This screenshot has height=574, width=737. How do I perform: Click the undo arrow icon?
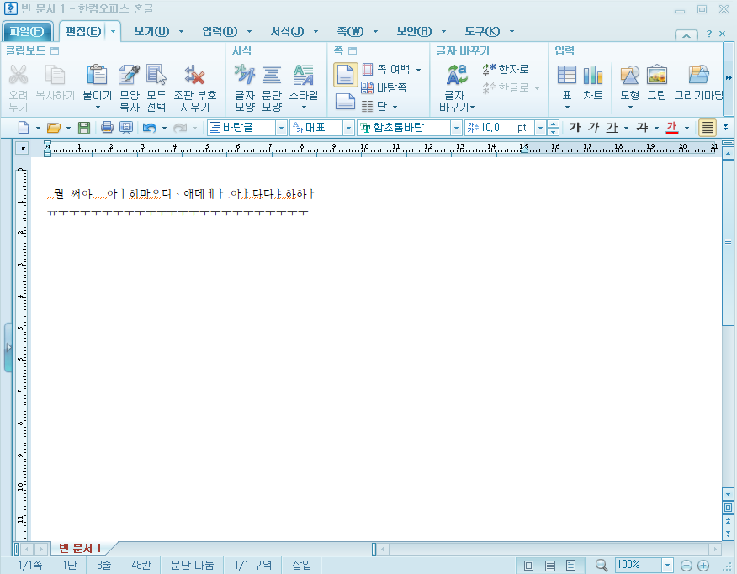[x=150, y=128]
